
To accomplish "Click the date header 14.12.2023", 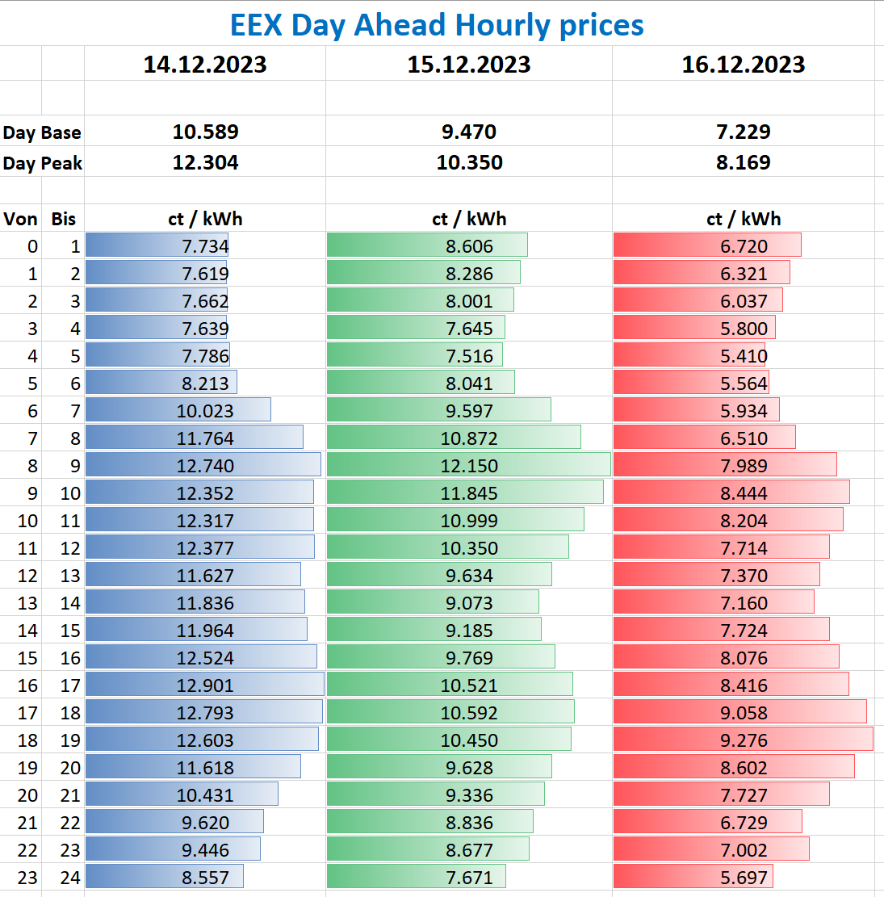I will click(205, 64).
